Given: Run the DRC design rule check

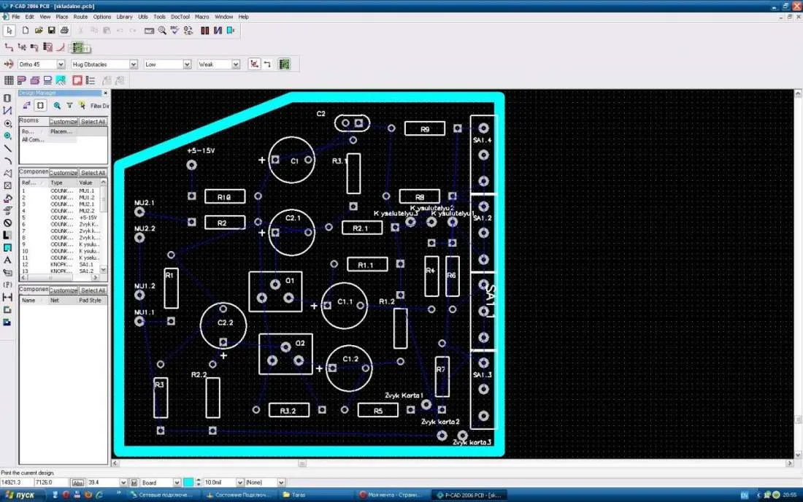Looking at the screenshot, I should point(175,31).
